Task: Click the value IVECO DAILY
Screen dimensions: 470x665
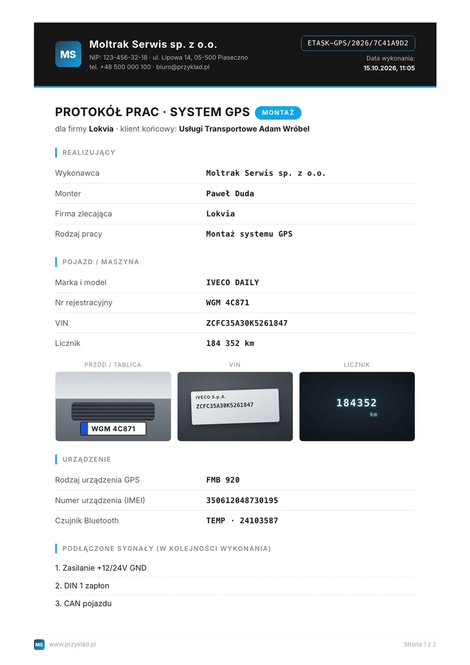Action: 232,283
